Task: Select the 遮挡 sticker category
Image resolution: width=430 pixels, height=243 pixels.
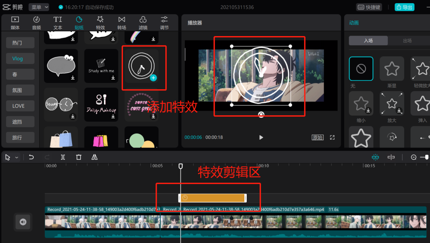Action: [20, 122]
